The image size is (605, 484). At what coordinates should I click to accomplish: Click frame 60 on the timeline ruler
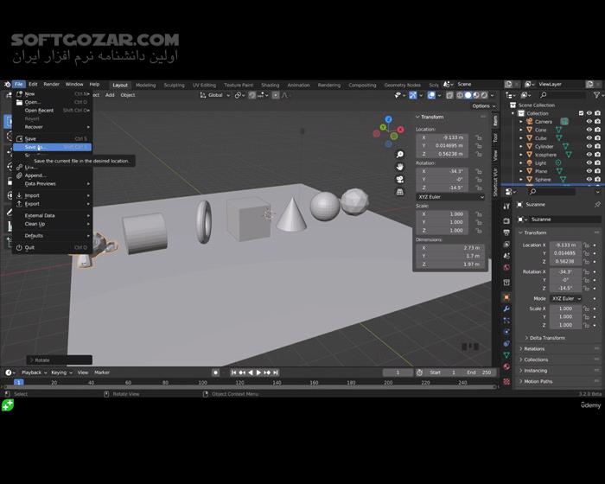point(129,382)
